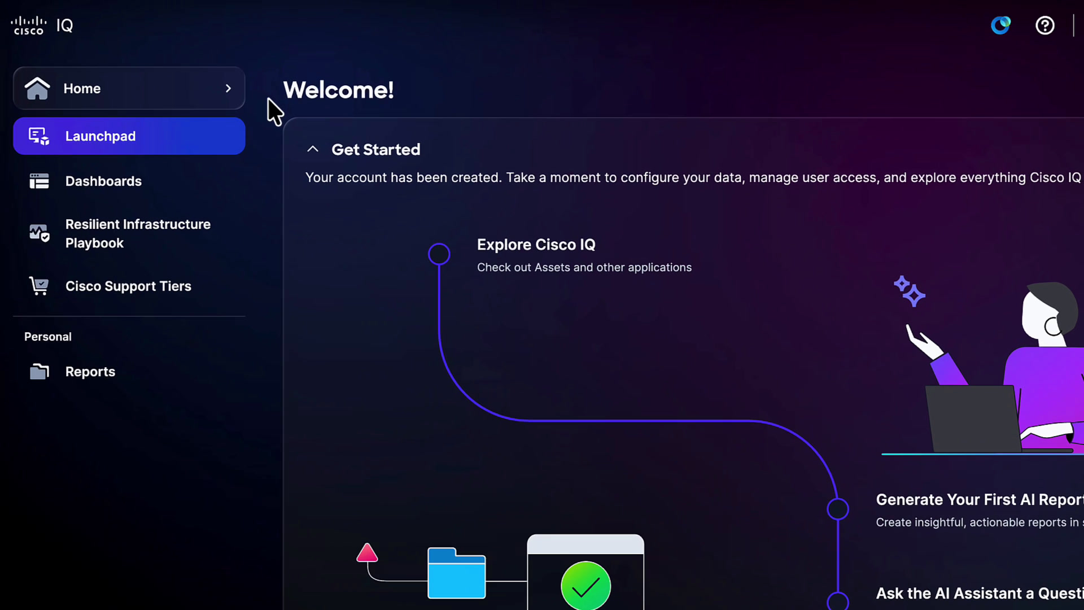Click the Personal section label
The width and height of the screenshot is (1084, 610).
coord(48,337)
